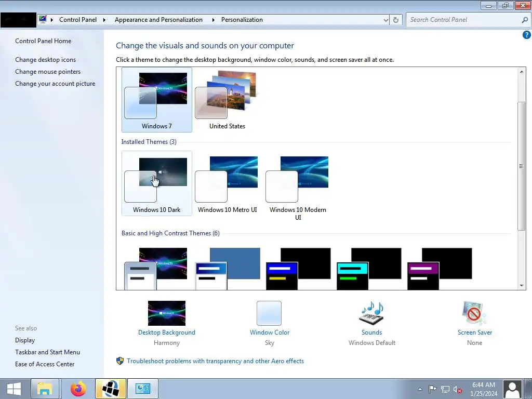The image size is (532, 399).
Task: Open Taskbar and Start Menu link
Action: pyautogui.click(x=47, y=352)
